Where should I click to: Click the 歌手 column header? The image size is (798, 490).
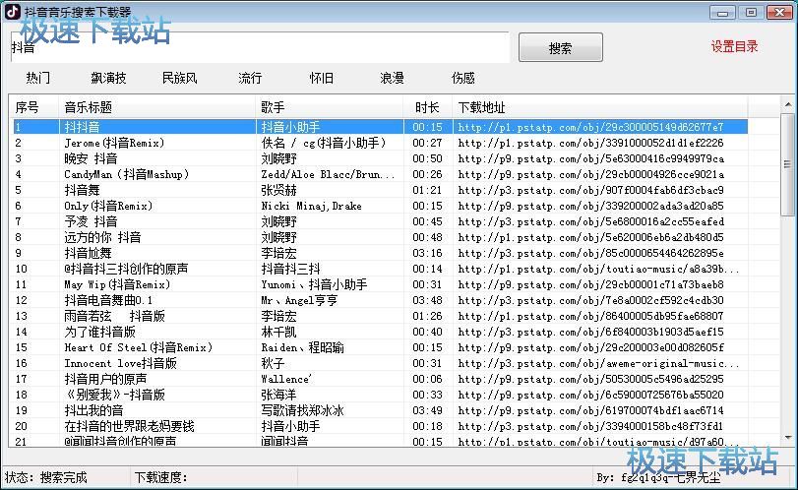[330, 107]
